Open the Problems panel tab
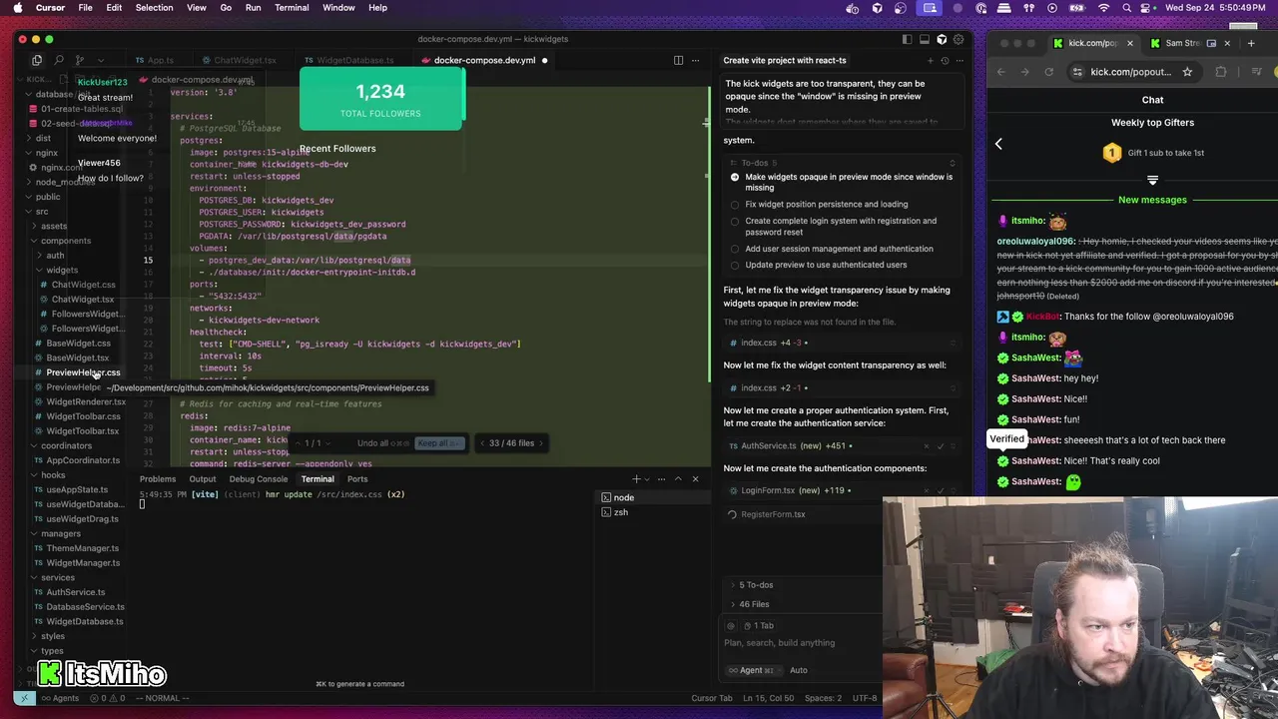The width and height of the screenshot is (1278, 719). (x=158, y=478)
